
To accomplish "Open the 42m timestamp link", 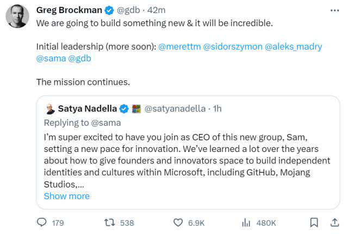I will coord(158,10).
